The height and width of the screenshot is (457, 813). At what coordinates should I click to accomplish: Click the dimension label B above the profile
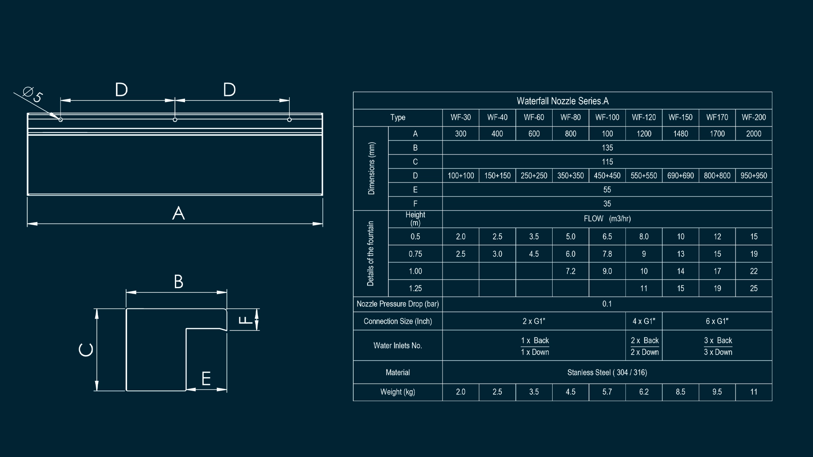[179, 282]
